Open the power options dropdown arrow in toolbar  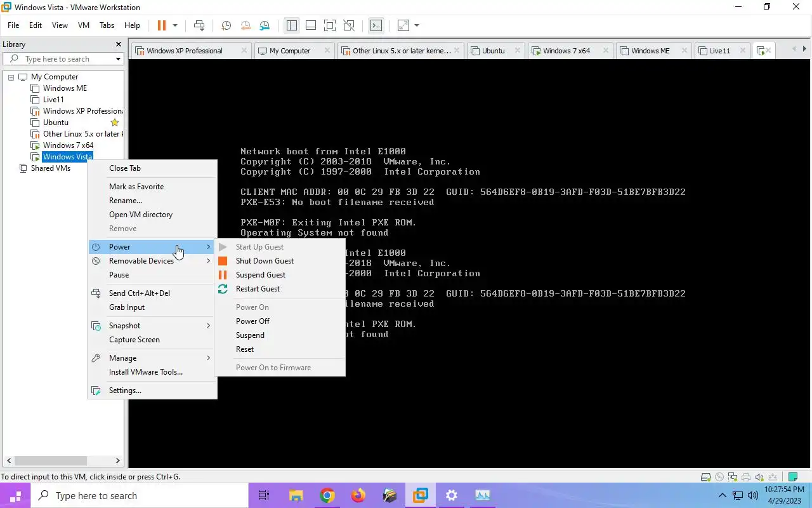tap(175, 25)
